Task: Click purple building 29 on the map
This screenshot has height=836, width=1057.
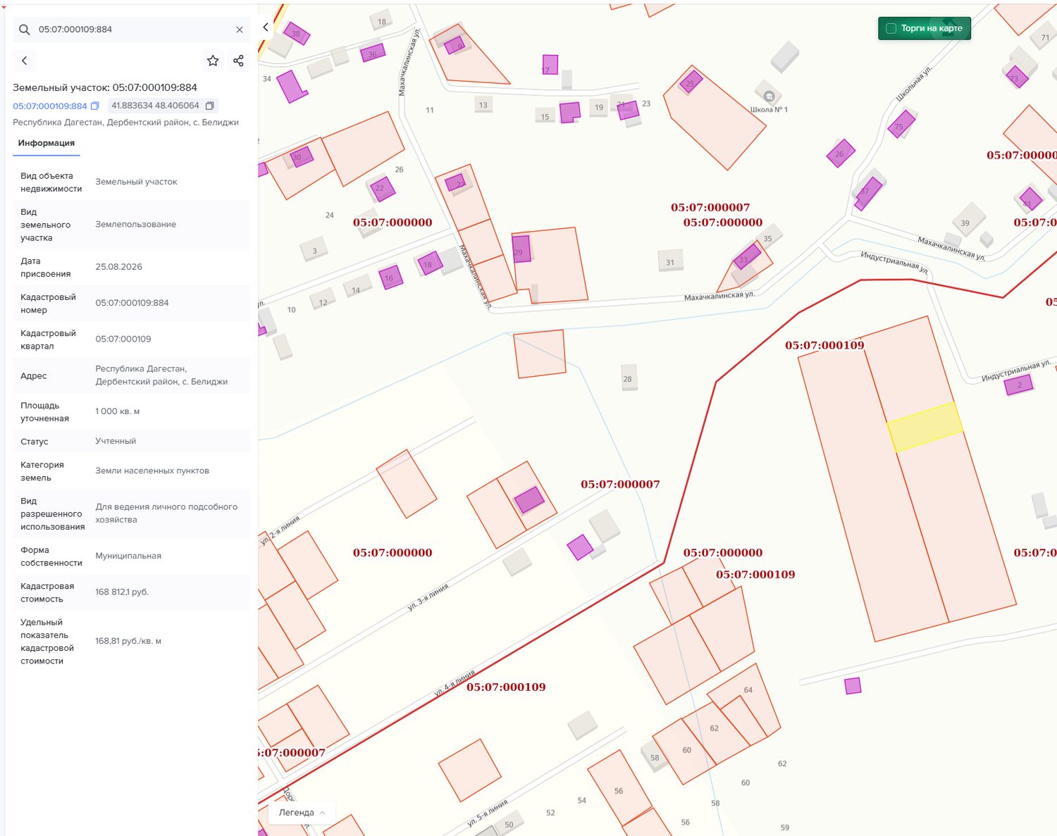Action: (521, 249)
